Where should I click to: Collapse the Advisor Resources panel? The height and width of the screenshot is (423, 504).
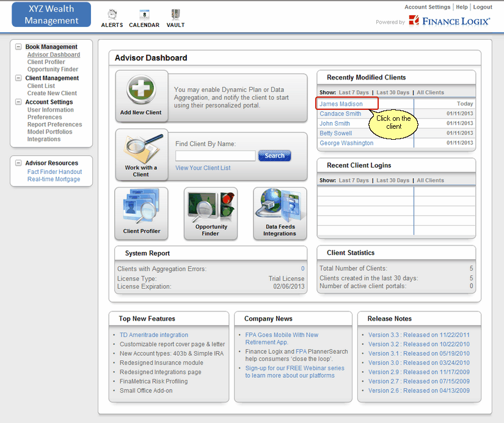[x=18, y=163]
